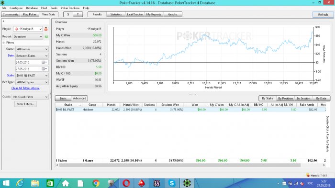The height and width of the screenshot is (188, 335).
Task: Expand the Stake dropdown showing $0.05 NL FAST
Action: (32, 76)
